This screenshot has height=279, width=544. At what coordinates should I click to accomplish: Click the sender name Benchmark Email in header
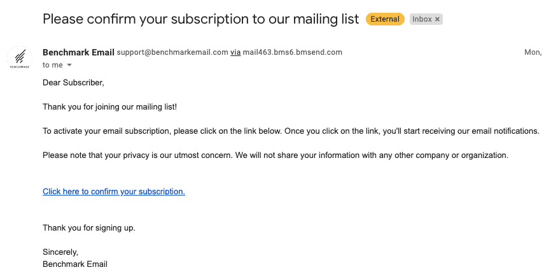(x=78, y=52)
